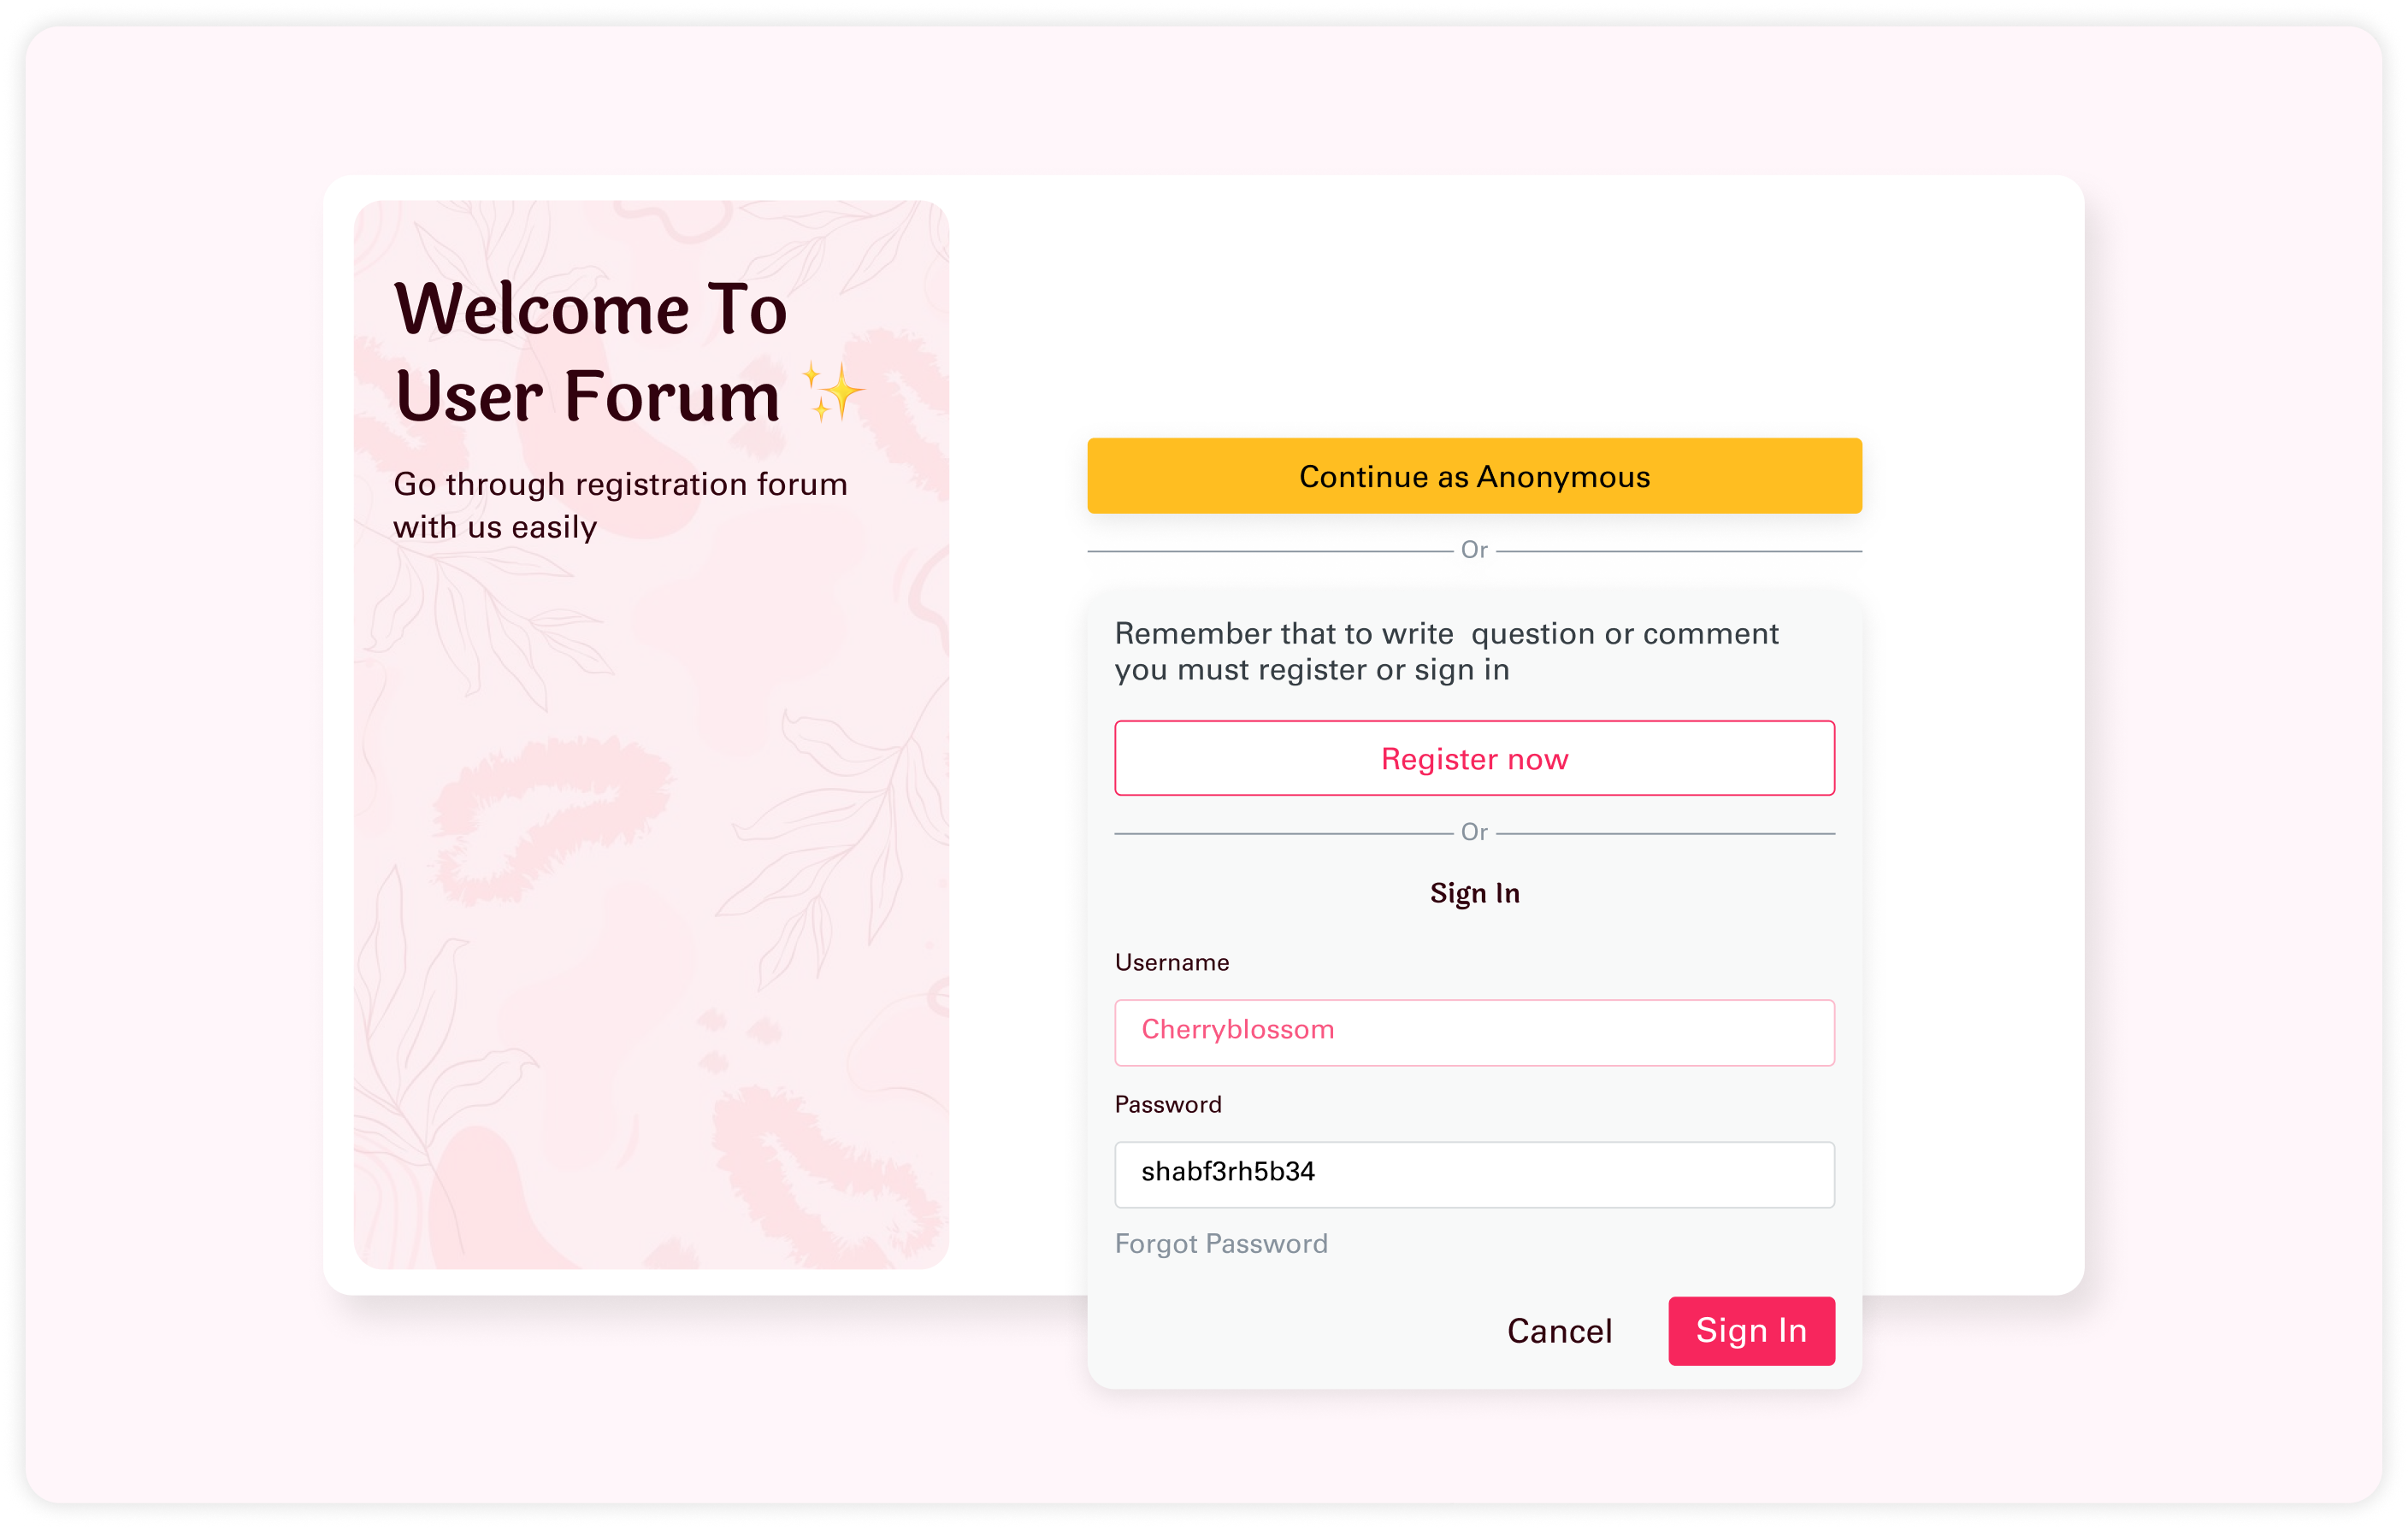Click the Or divider below Continue as Anonymous
Viewport: 2408px width, 1529px height.
tap(1474, 550)
